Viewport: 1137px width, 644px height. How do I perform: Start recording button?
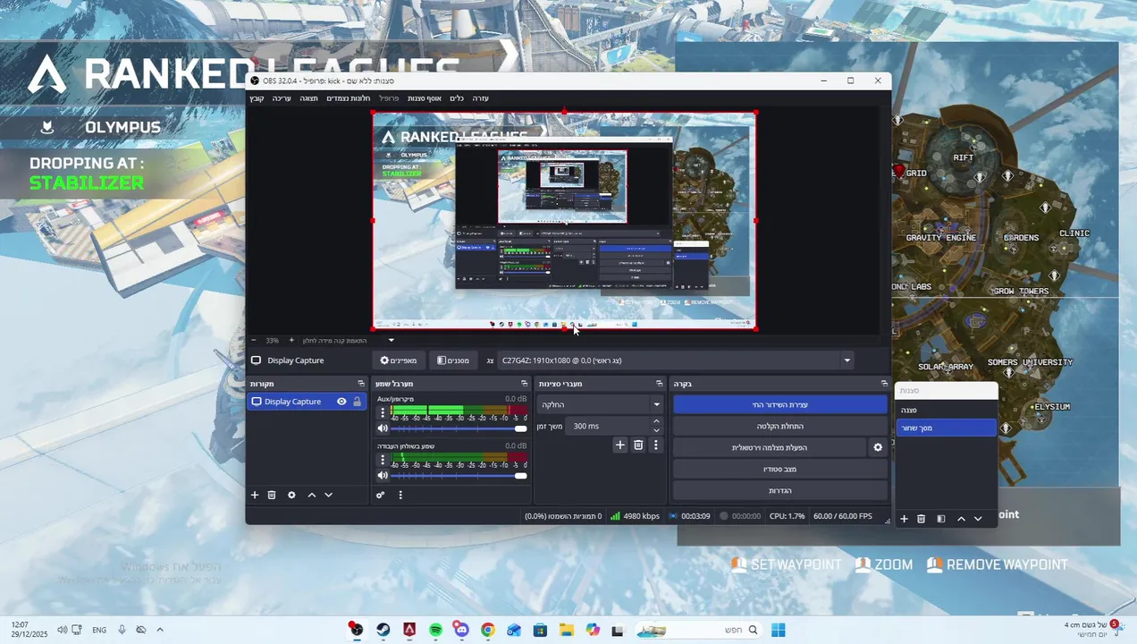780,426
